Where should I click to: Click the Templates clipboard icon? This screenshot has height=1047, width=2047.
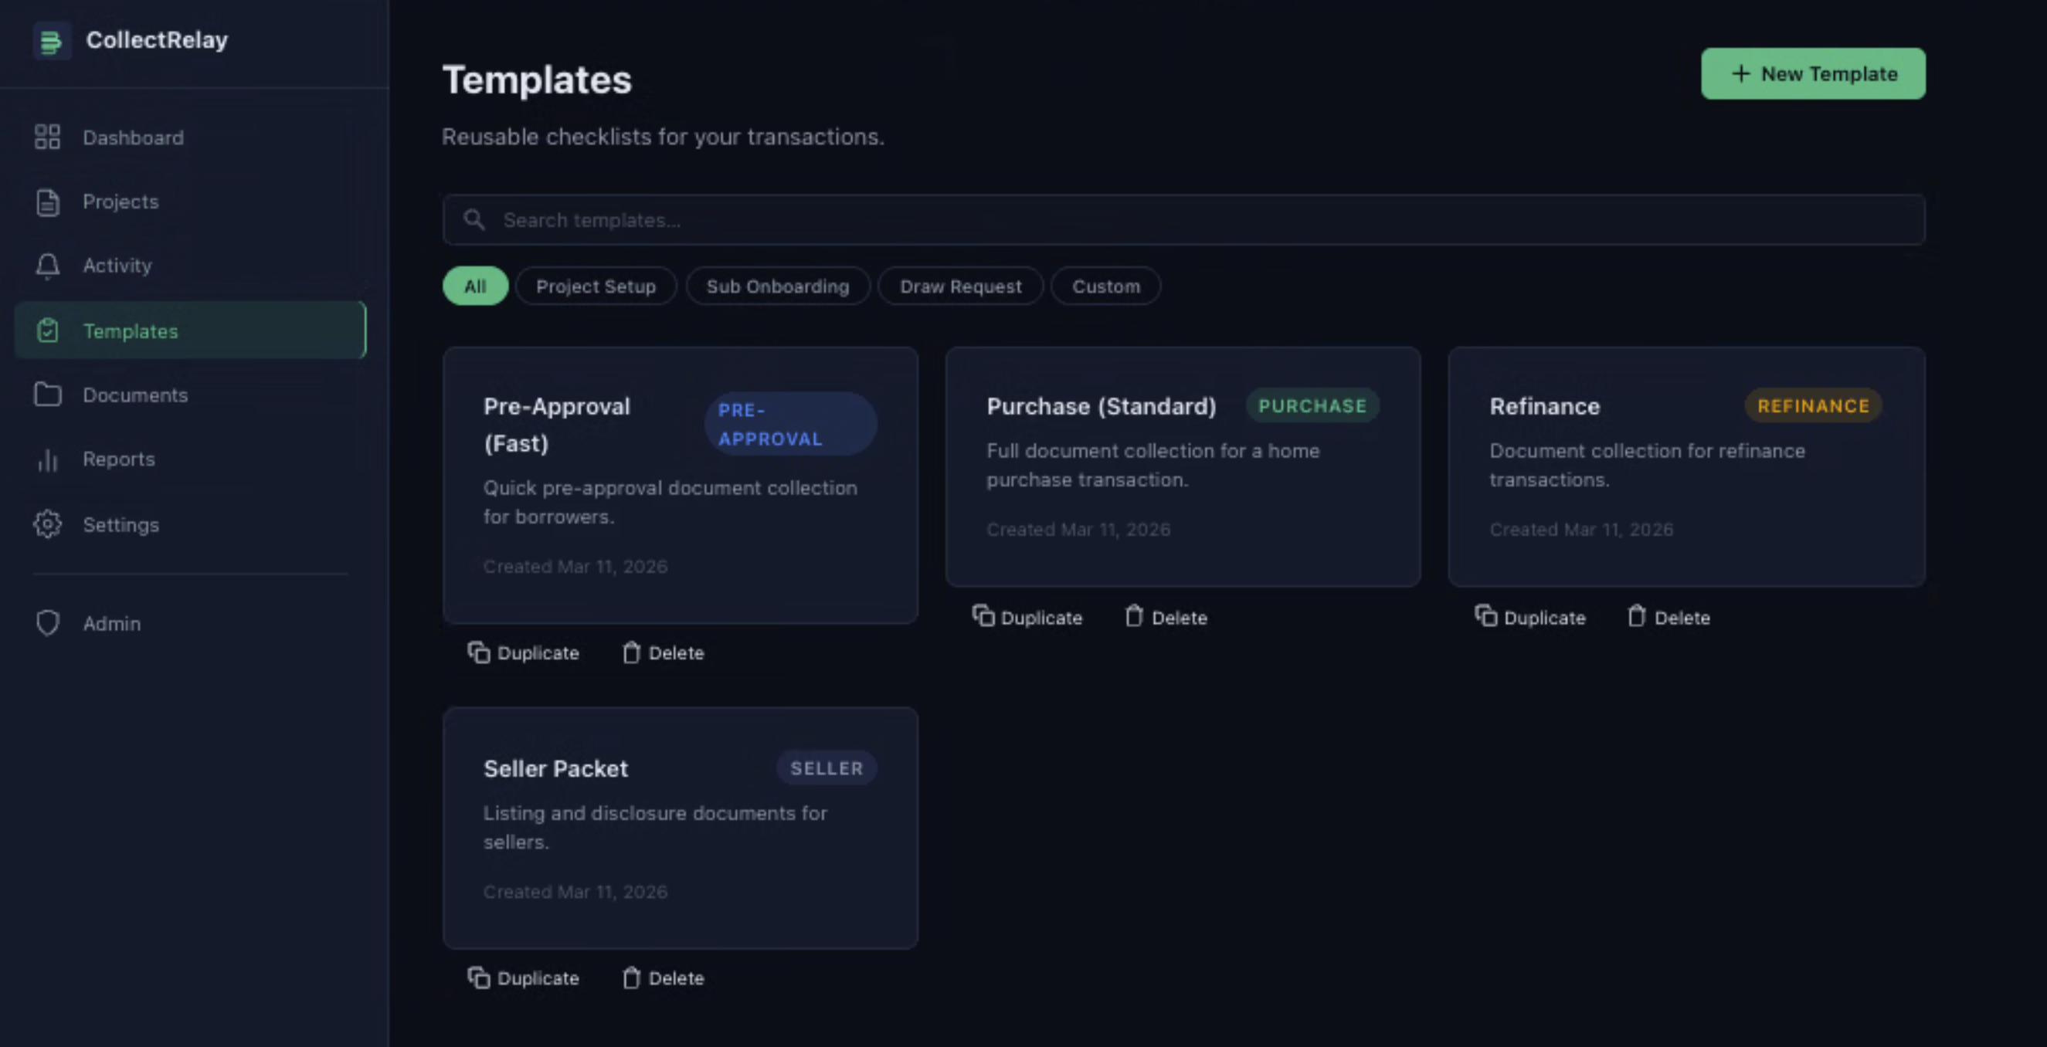pos(48,330)
